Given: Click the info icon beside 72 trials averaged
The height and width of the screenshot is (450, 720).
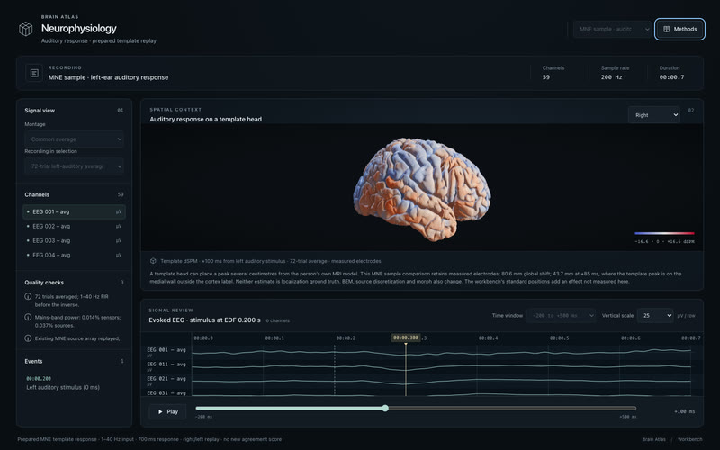Looking at the screenshot, I should pyautogui.click(x=28, y=297).
